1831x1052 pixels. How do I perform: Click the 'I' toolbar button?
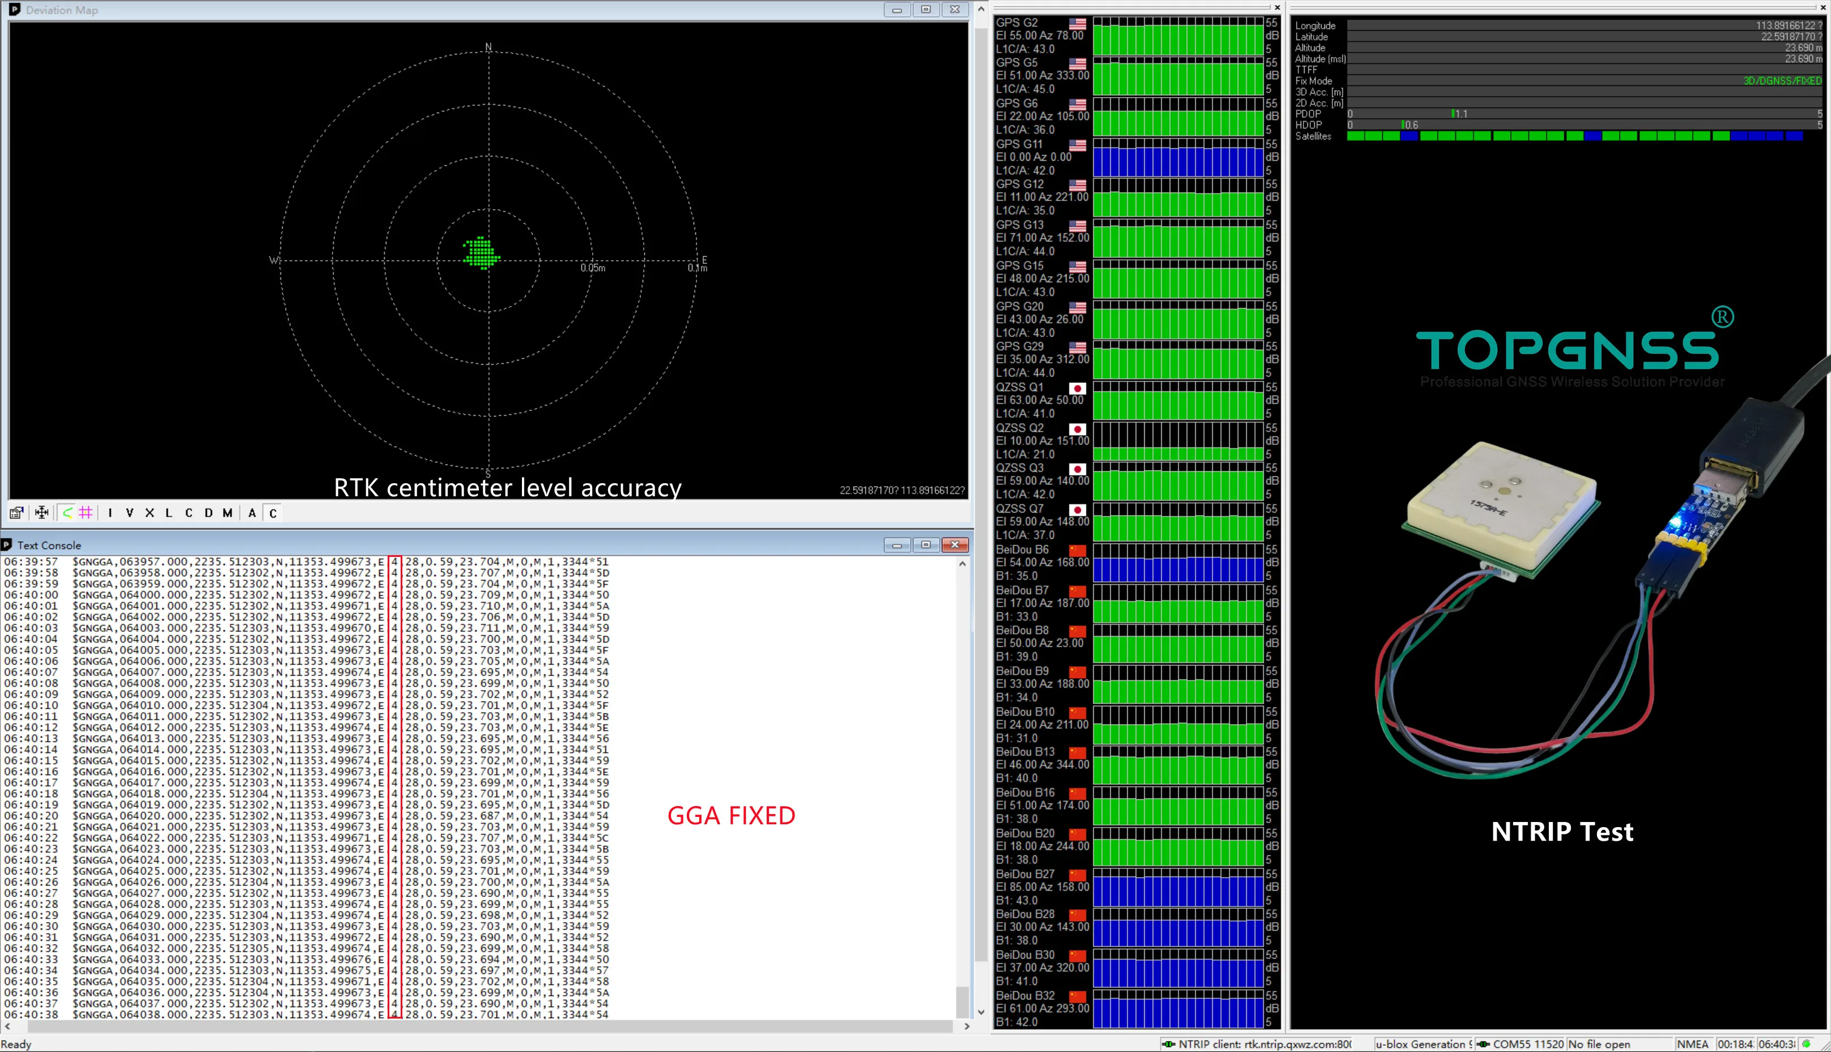click(x=110, y=513)
